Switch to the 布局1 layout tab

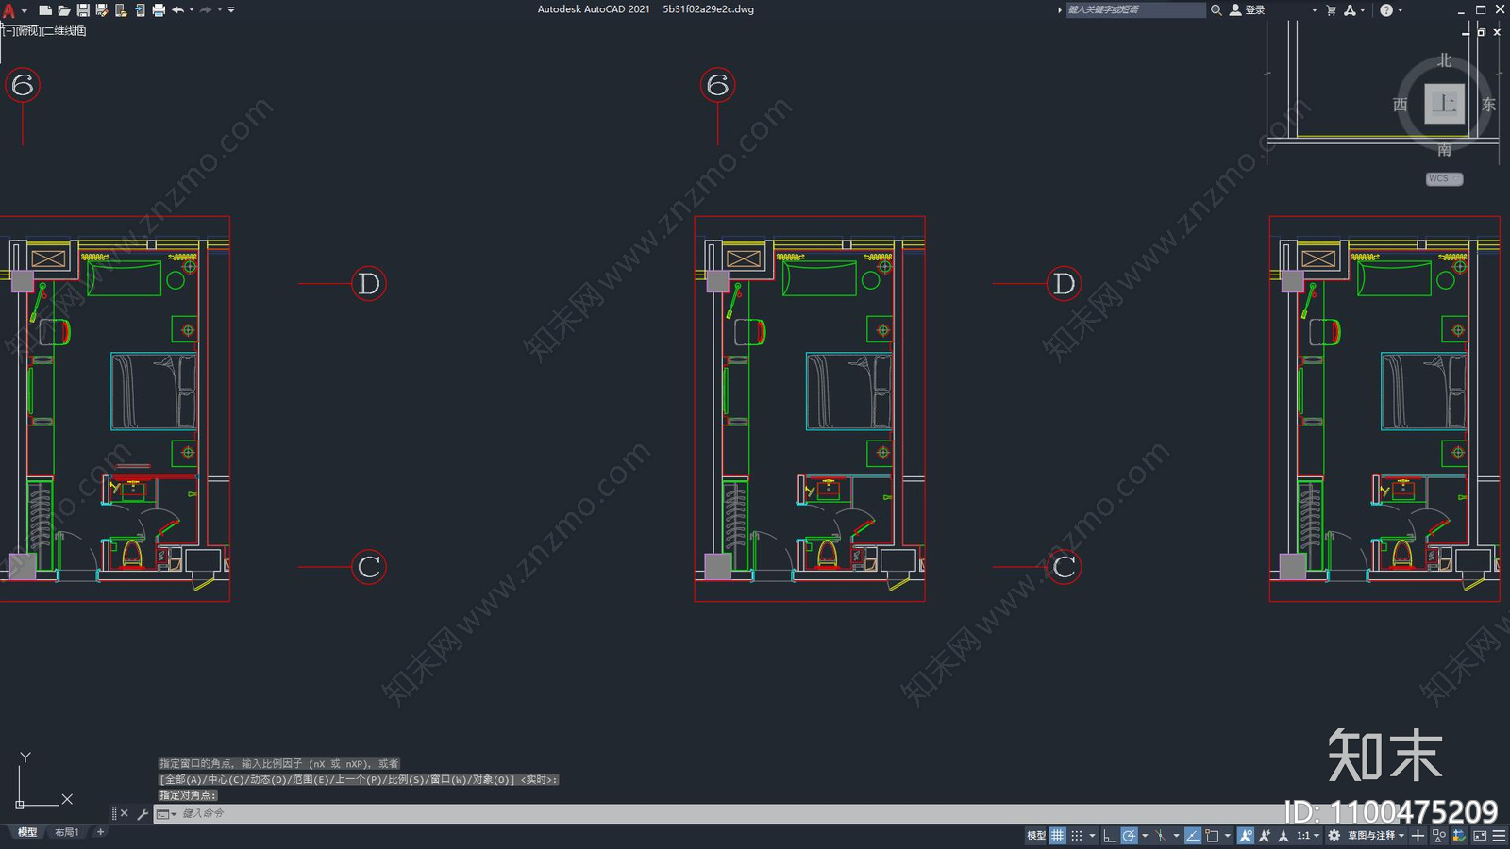click(x=67, y=832)
